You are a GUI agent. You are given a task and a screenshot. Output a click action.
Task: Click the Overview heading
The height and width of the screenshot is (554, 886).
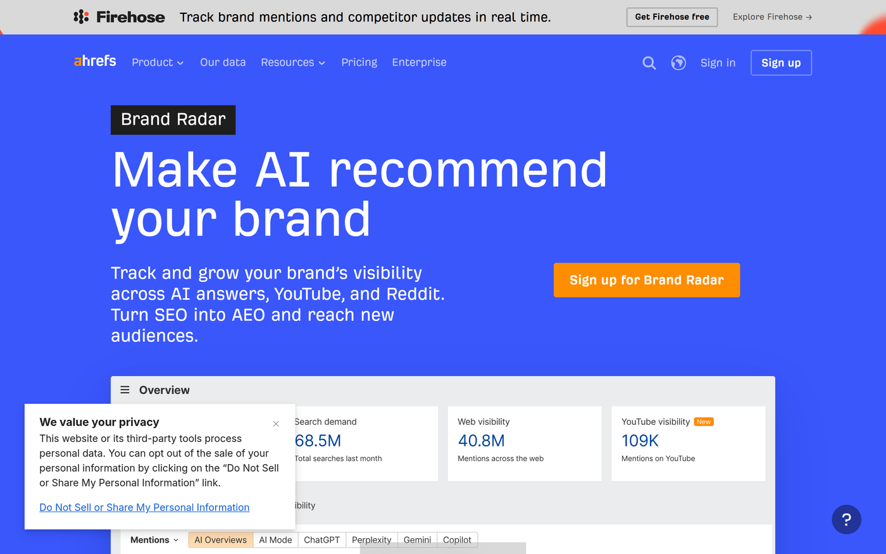[164, 390]
